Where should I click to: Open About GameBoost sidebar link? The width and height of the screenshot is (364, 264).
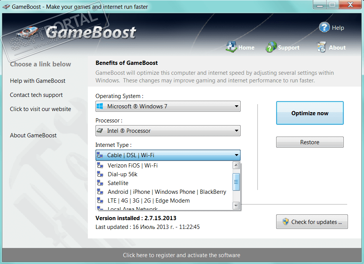coord(33,135)
